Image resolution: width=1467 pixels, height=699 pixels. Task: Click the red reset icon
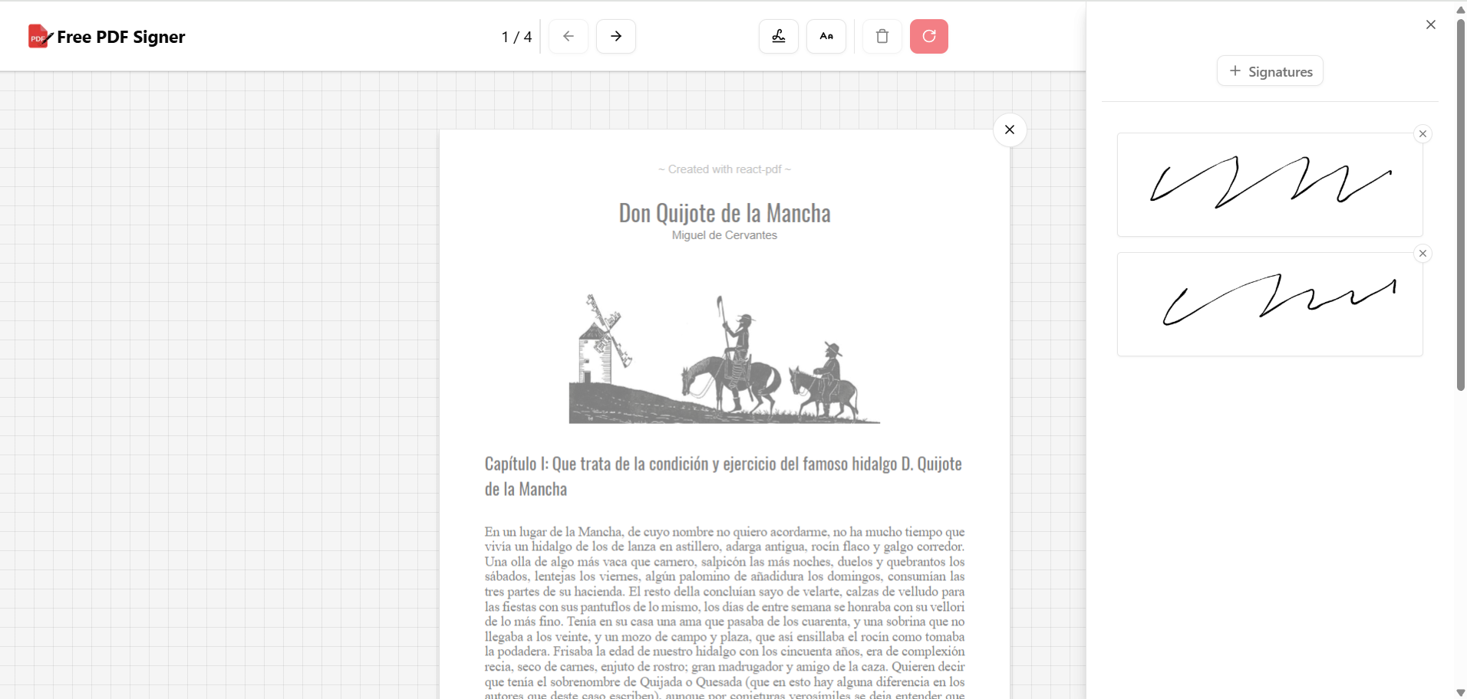coord(928,36)
